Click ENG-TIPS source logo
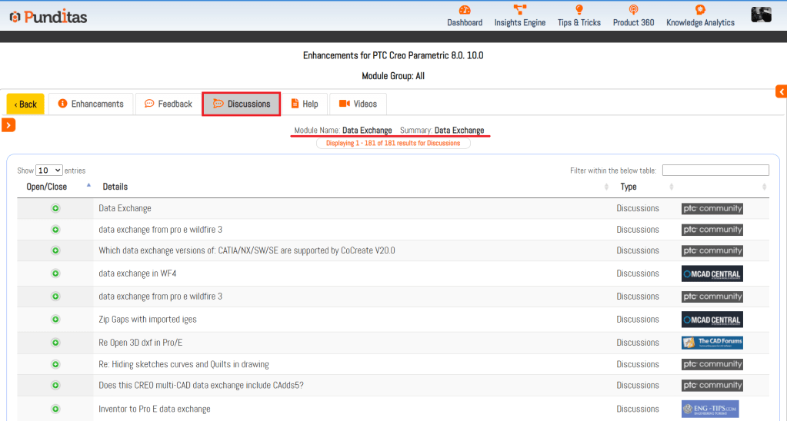Screen dimensions: 787x421 tap(709, 409)
